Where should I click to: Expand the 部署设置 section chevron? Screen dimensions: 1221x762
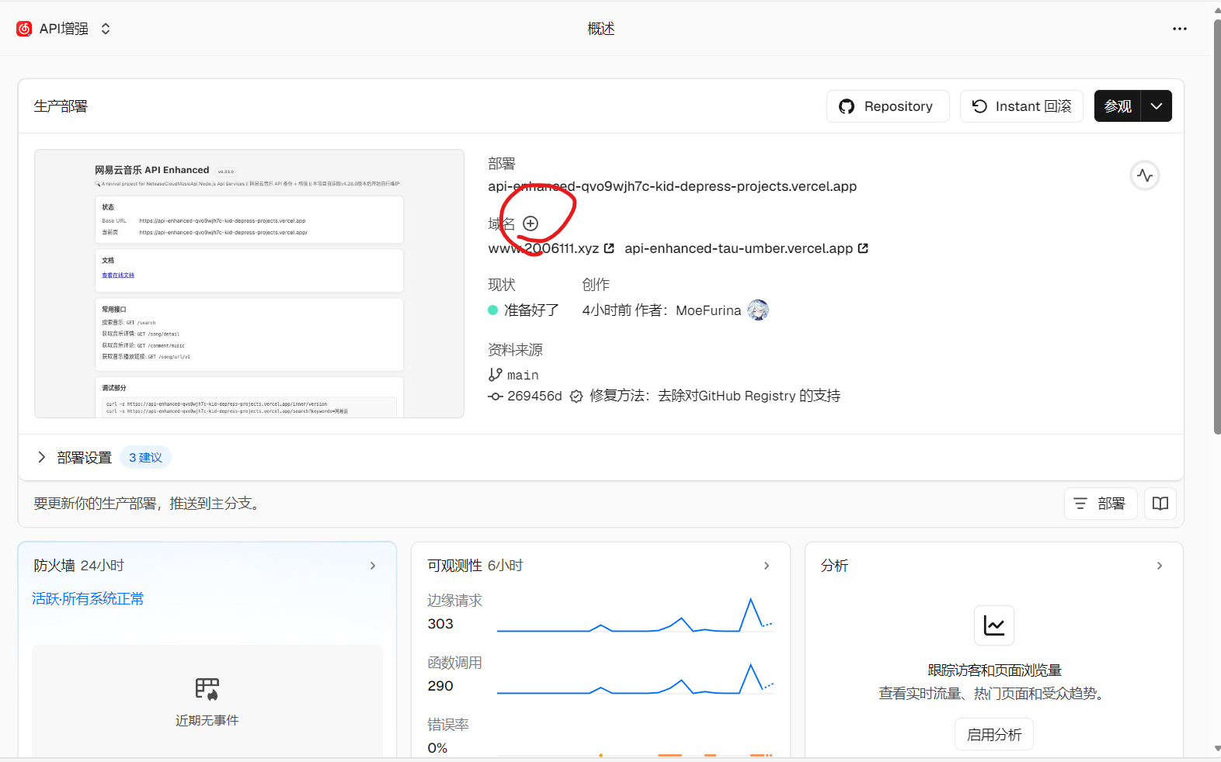click(x=42, y=457)
